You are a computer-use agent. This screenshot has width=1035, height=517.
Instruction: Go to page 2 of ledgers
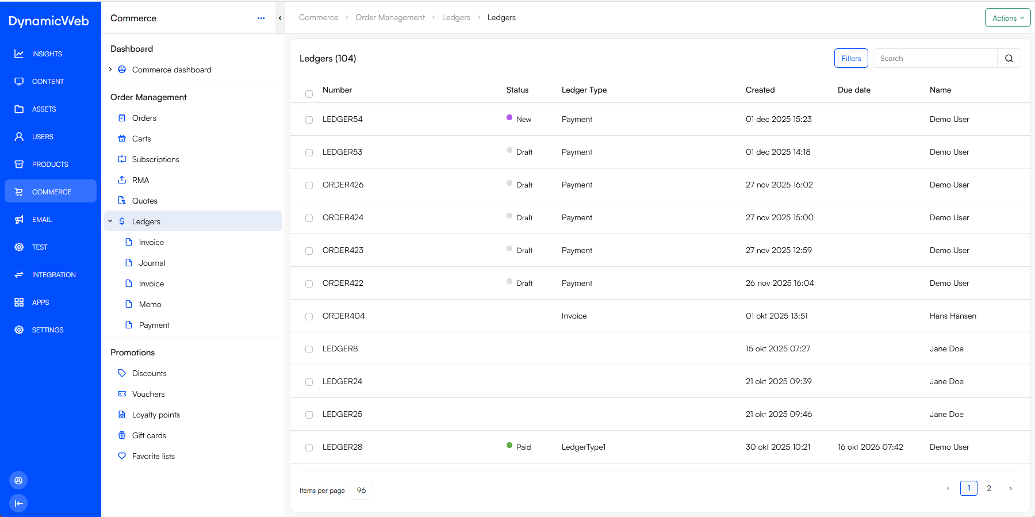pyautogui.click(x=989, y=488)
